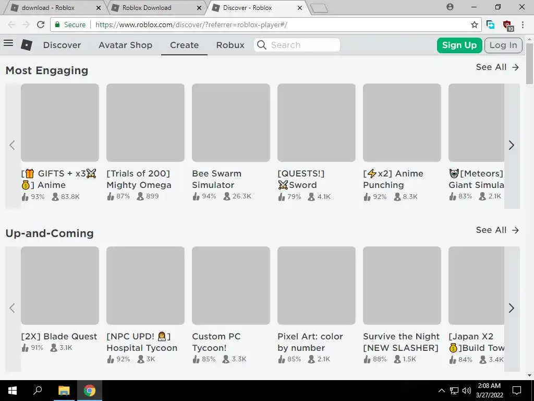This screenshot has height=401, width=534.
Task: Go forward using the browser forward arrow
Action: tap(26, 25)
